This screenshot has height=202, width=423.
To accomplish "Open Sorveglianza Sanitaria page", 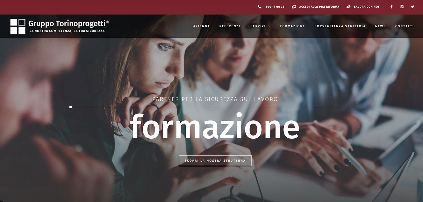I will click(x=340, y=26).
